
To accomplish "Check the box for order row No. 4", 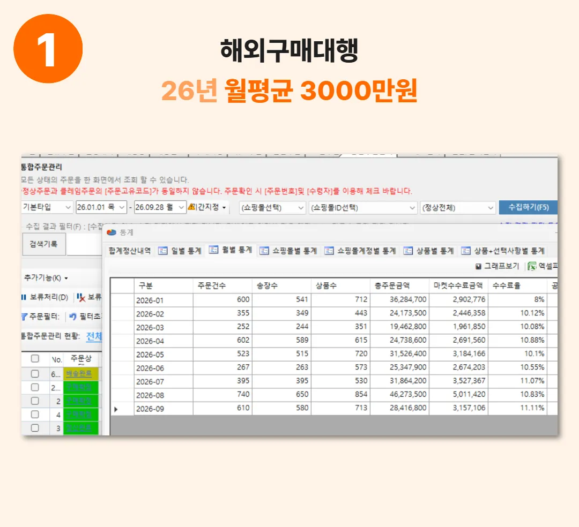I will tap(35, 414).
